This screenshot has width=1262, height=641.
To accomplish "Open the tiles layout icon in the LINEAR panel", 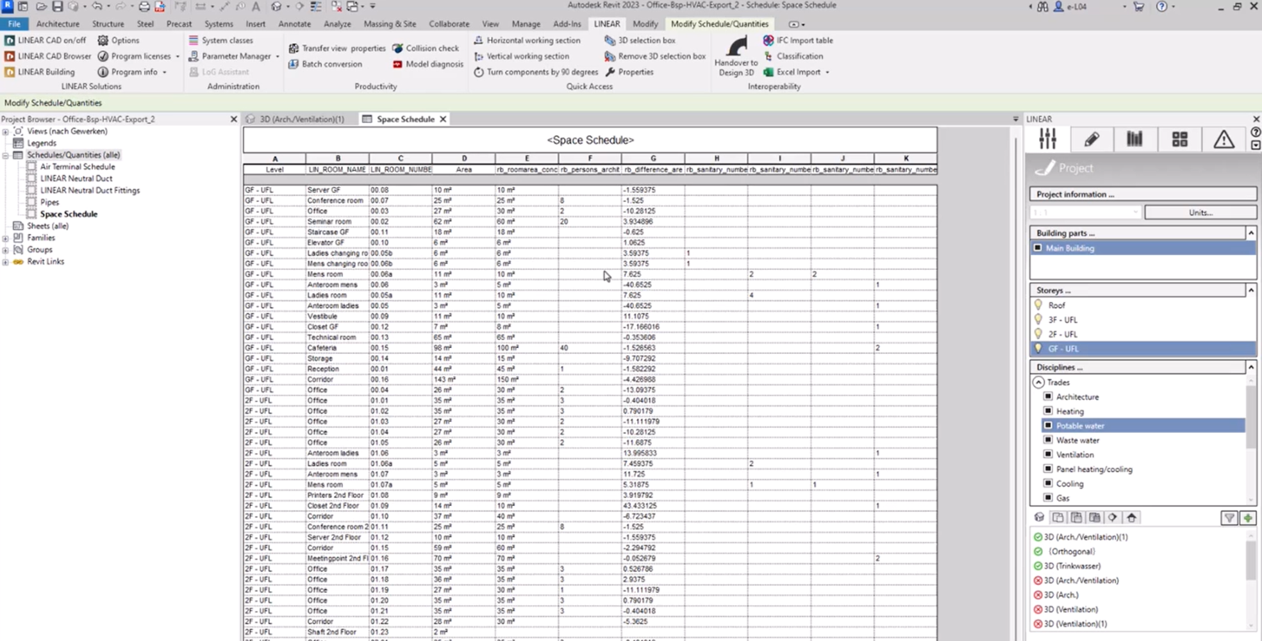I will pyautogui.click(x=1180, y=138).
